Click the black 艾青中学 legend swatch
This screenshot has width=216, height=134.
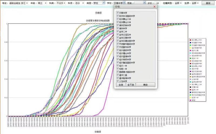click(191, 87)
